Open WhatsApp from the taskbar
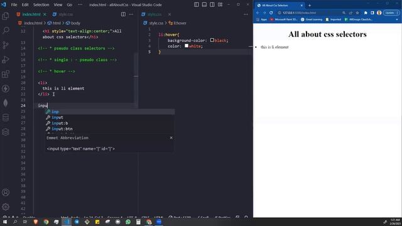 pyautogui.click(x=128, y=222)
